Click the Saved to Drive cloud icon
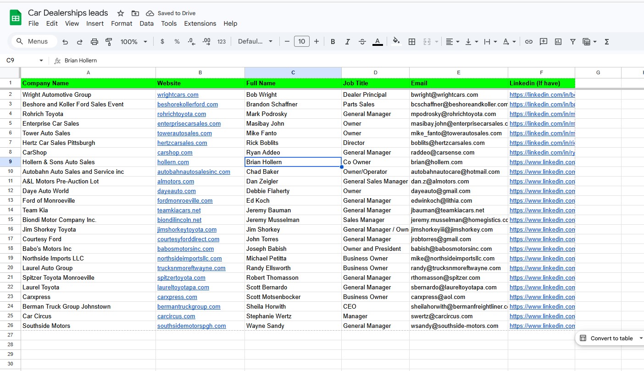The image size is (644, 371). [150, 13]
